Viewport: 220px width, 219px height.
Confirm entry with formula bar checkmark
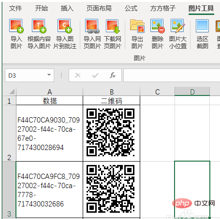click(x=95, y=75)
